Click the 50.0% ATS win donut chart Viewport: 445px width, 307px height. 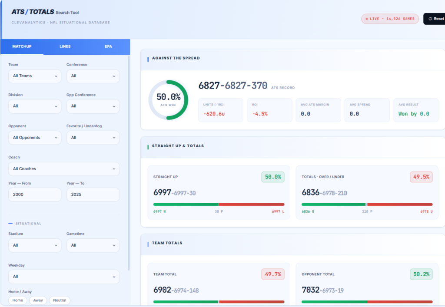coord(168,100)
